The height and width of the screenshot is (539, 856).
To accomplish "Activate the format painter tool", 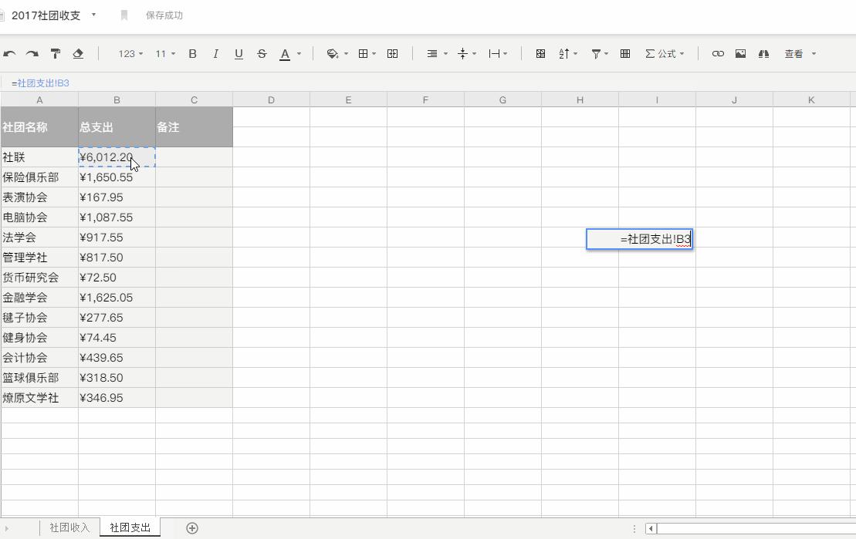I will click(x=55, y=53).
